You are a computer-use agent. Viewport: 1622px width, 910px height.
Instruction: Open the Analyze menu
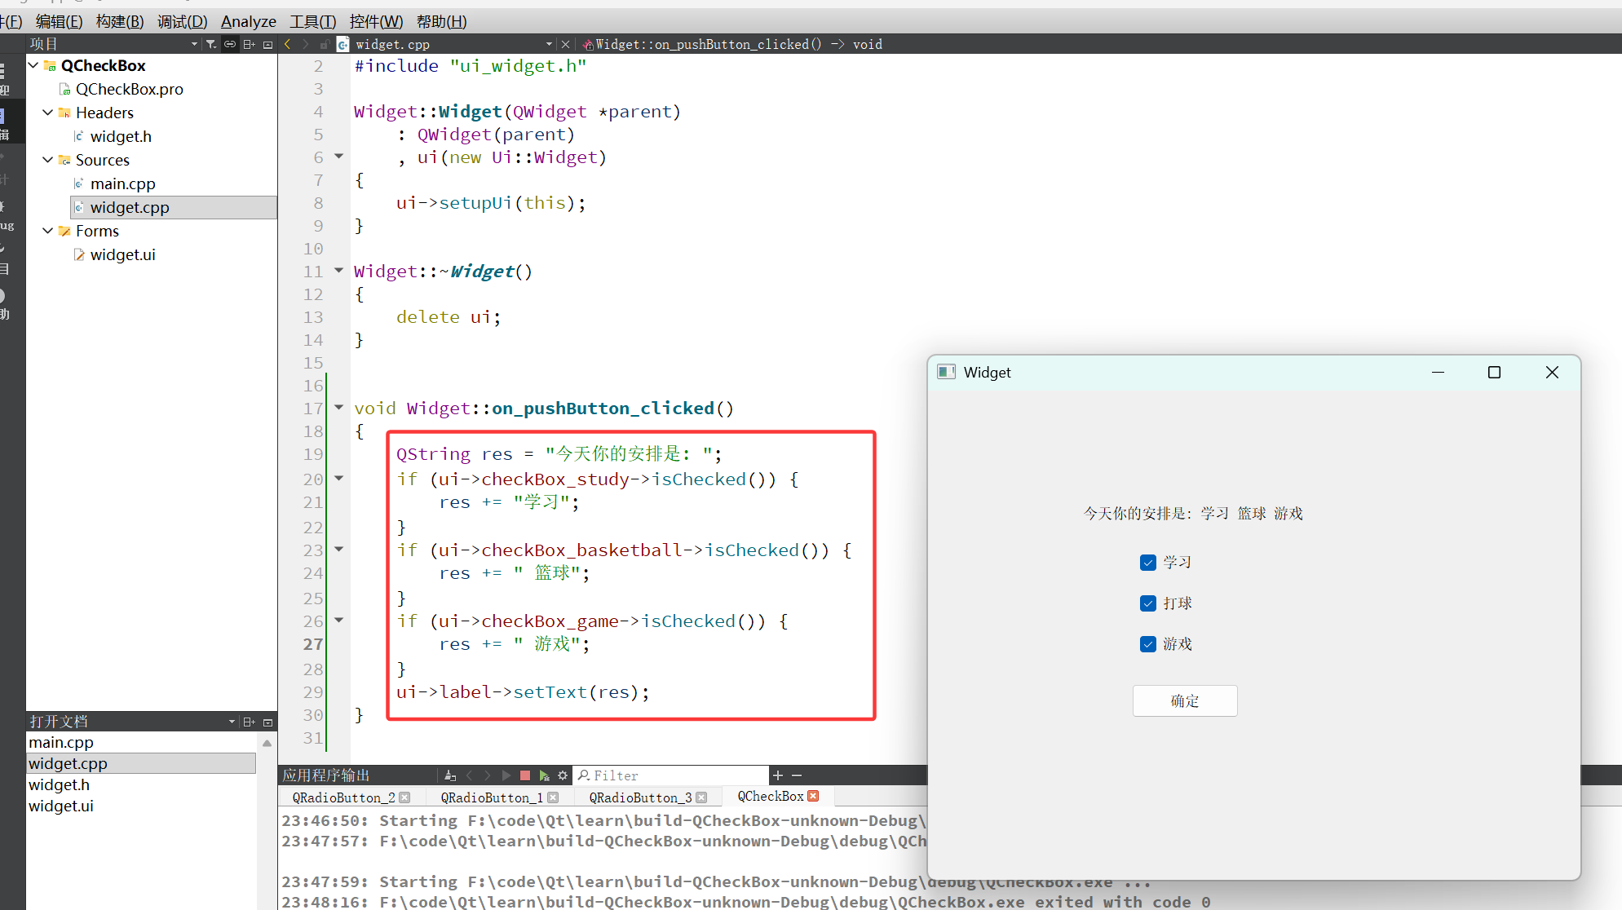pyautogui.click(x=248, y=21)
